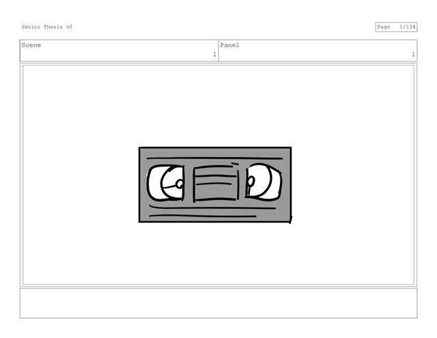Click the "Senior Thesis v2" title text
The width and height of the screenshot is (437, 338).
click(x=47, y=27)
